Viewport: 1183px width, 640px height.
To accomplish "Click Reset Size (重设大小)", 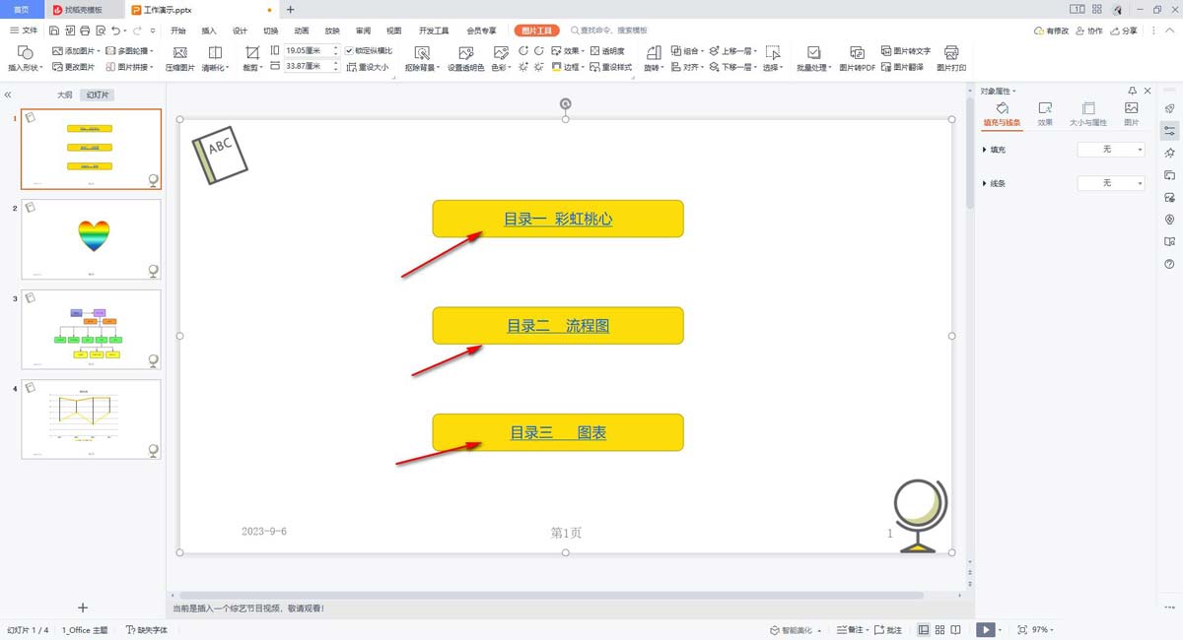I will pos(367,68).
